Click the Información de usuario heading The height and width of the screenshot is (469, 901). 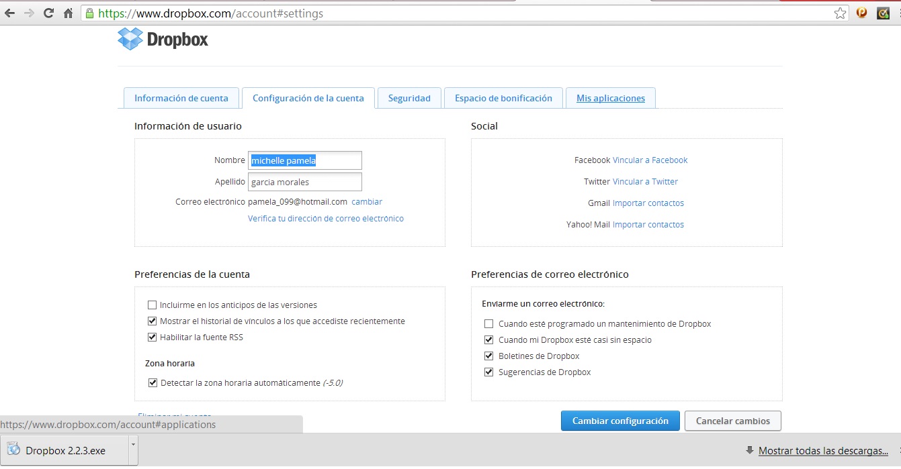pos(188,126)
